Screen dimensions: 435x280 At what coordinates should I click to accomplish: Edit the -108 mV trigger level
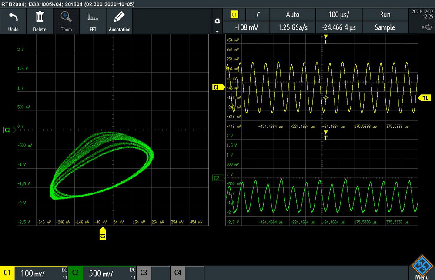click(x=246, y=27)
